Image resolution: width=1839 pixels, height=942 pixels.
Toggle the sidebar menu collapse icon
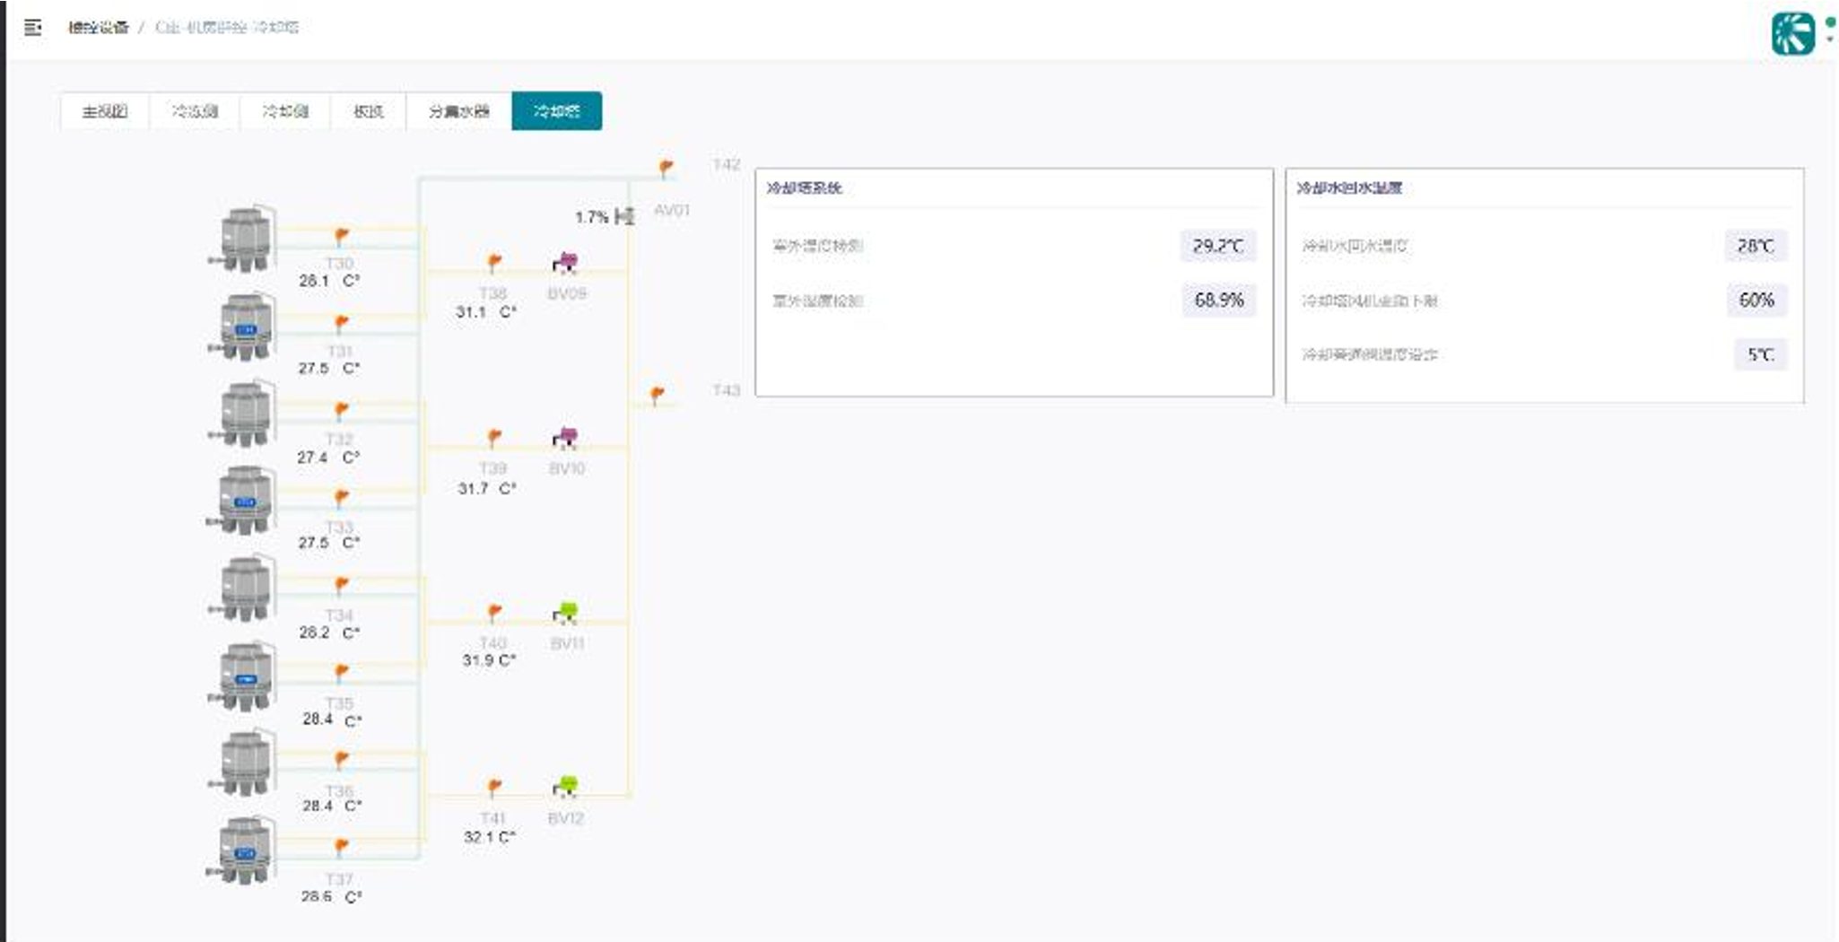tap(33, 28)
